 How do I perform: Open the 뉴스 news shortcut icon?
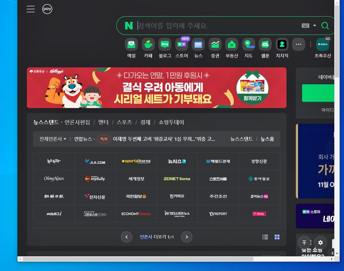tap(198, 44)
